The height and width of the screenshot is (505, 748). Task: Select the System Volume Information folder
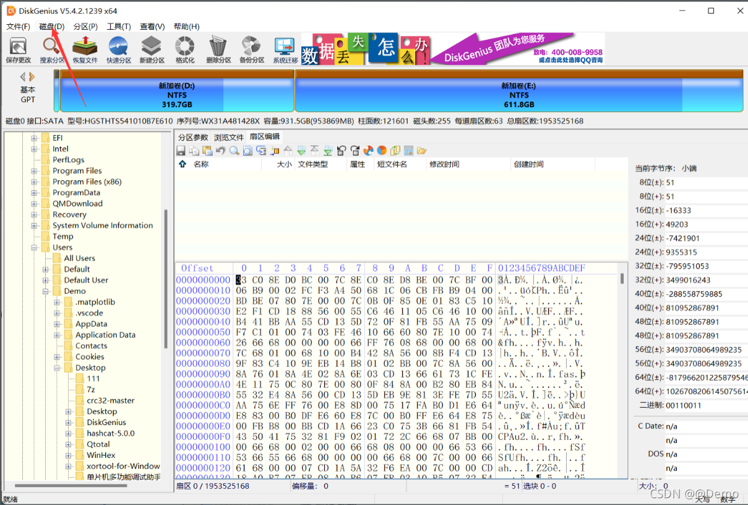(102, 225)
